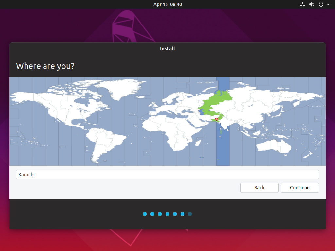This screenshot has height=251, width=335.
Task: Select Australia on the timezone map
Action: (273, 146)
